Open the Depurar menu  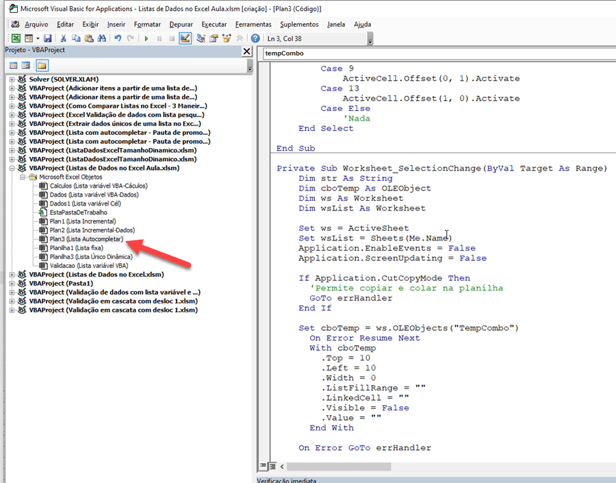(181, 24)
